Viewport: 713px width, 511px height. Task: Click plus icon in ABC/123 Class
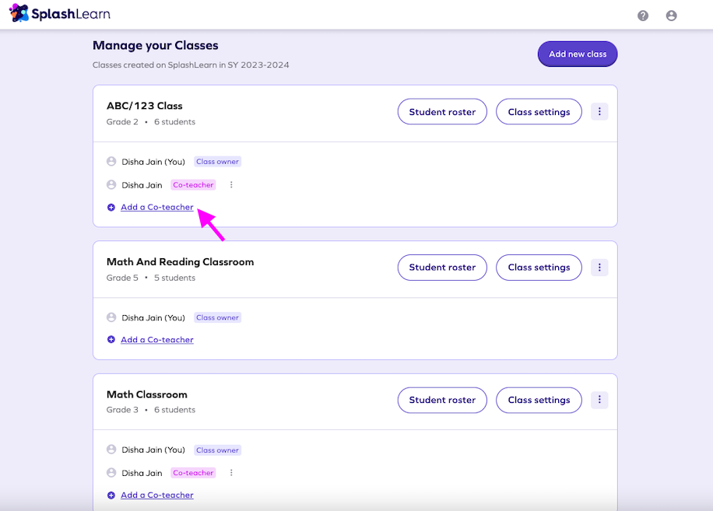[111, 208]
